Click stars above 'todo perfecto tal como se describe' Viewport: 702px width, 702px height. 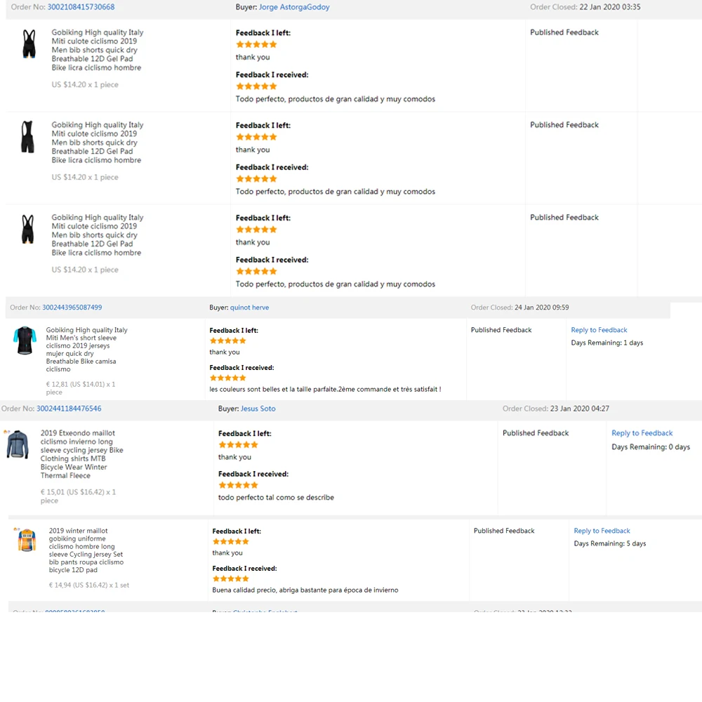pyautogui.click(x=238, y=485)
